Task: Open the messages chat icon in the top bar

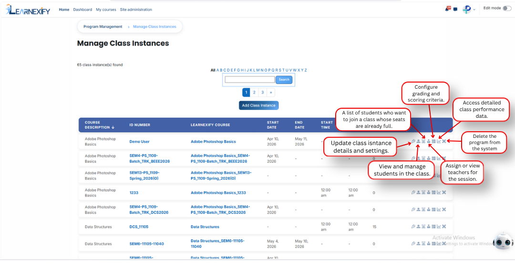Action: (x=455, y=10)
